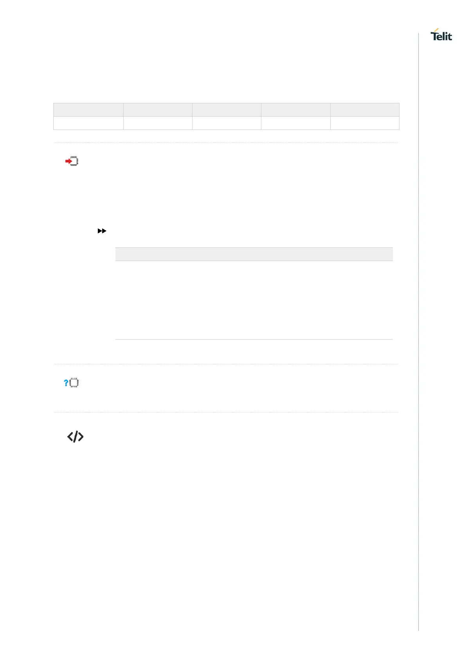Click fourth white cell in top table's second row

pos(295,123)
